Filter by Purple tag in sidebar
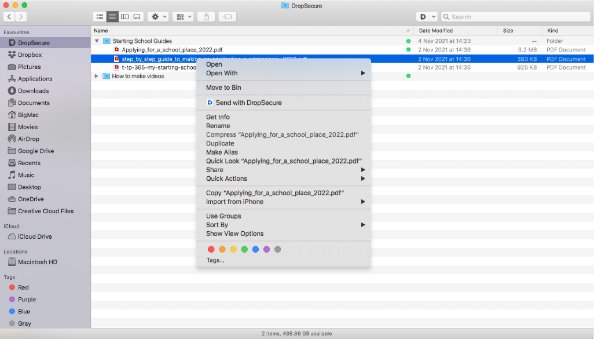Image resolution: width=594 pixels, height=339 pixels. 45,300
